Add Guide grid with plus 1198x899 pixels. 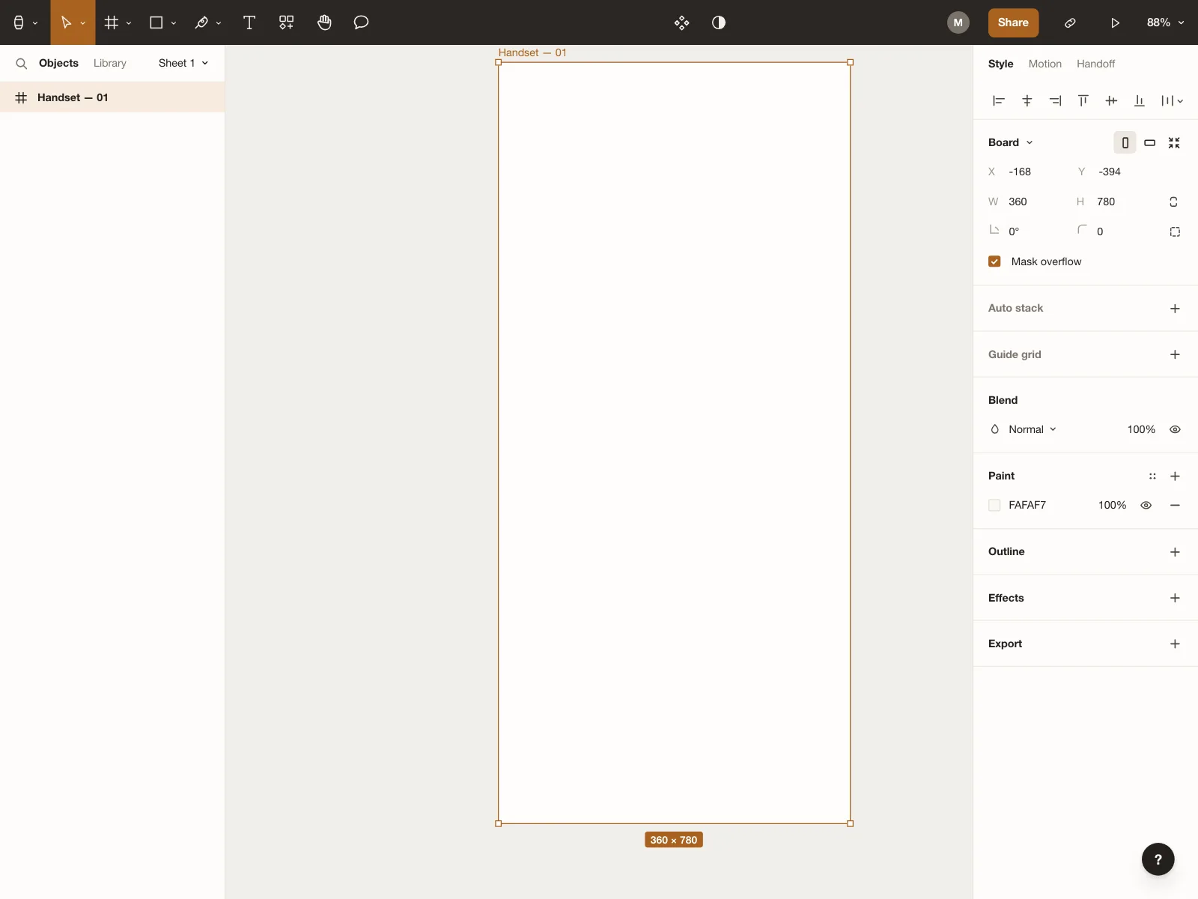(1175, 354)
